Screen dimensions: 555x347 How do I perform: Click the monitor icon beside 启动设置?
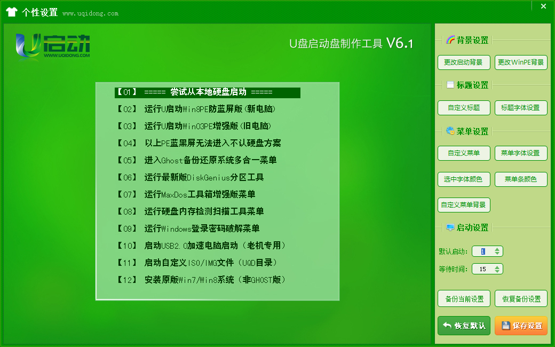pos(450,227)
